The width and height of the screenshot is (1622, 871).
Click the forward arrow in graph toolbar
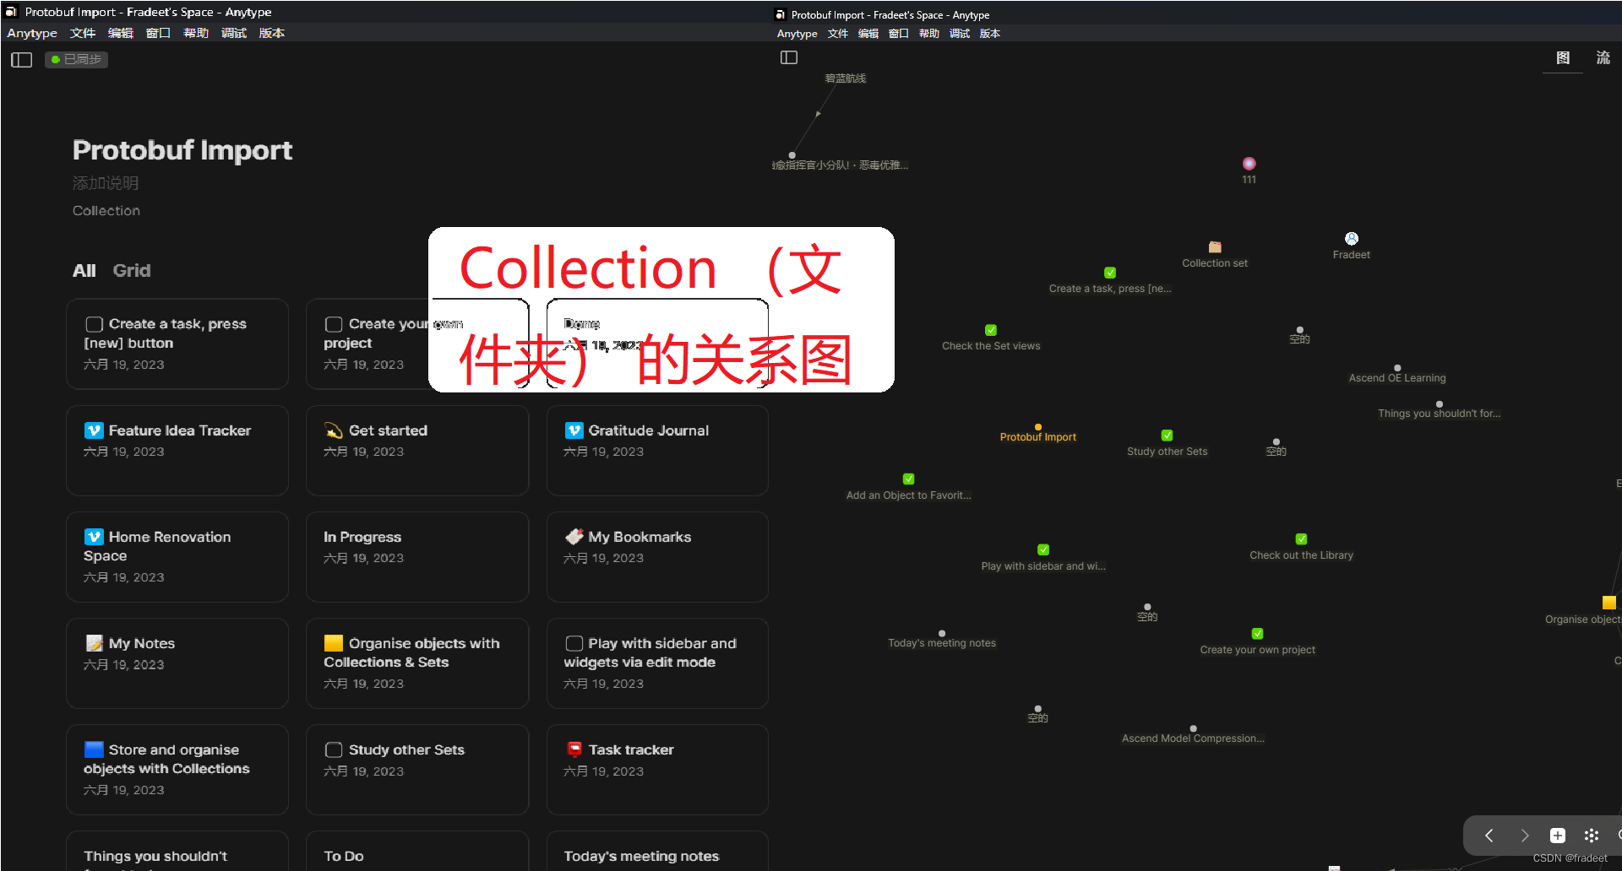click(x=1524, y=836)
